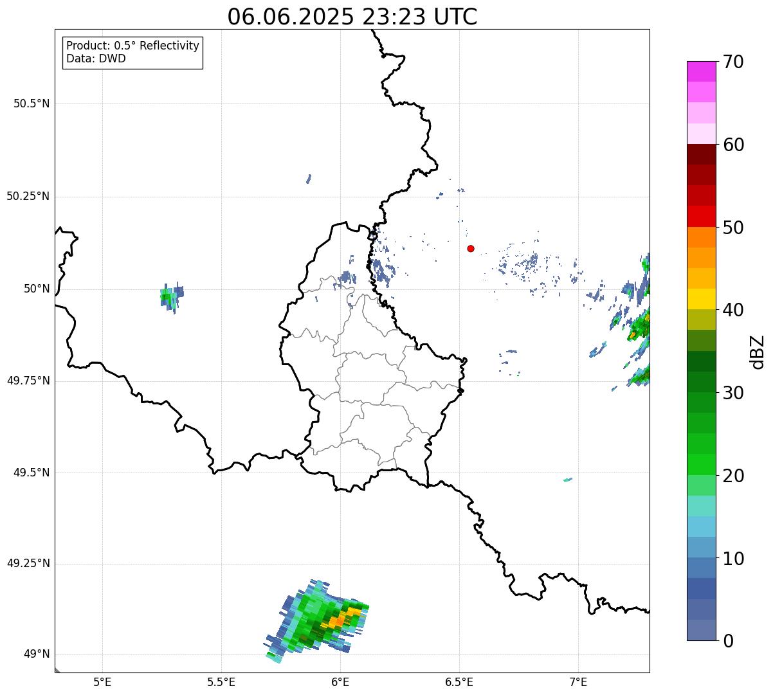The height and width of the screenshot is (695, 773).
Task: Click the 'Data: DWD' text
Action: pos(96,59)
